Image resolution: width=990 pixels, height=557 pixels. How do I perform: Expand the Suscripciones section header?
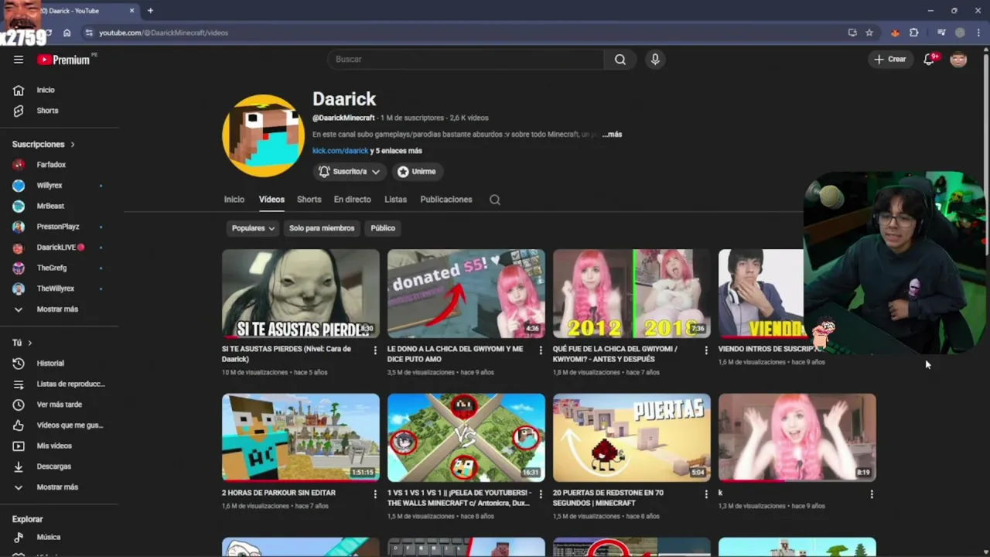pos(43,145)
